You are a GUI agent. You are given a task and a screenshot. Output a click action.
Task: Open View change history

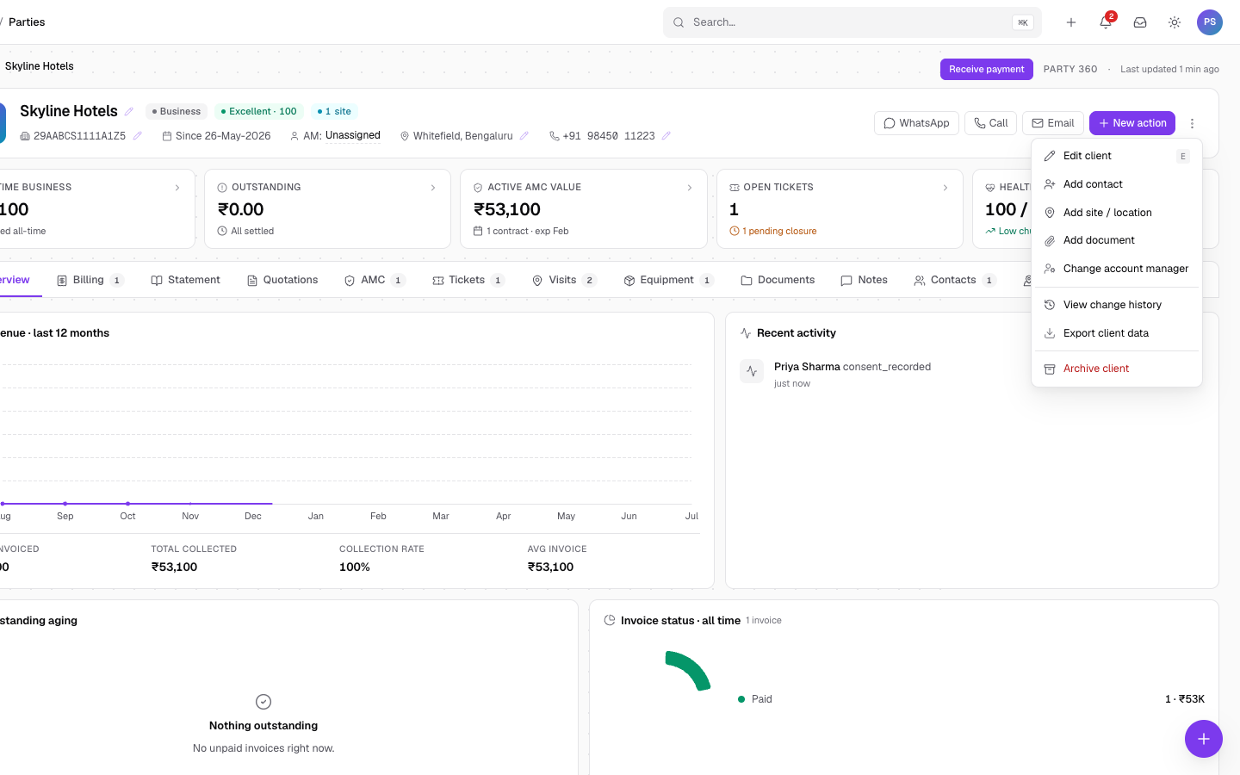1117,305
